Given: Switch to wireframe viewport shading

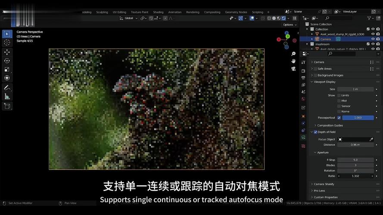Looking at the screenshot, I should pos(269,18).
